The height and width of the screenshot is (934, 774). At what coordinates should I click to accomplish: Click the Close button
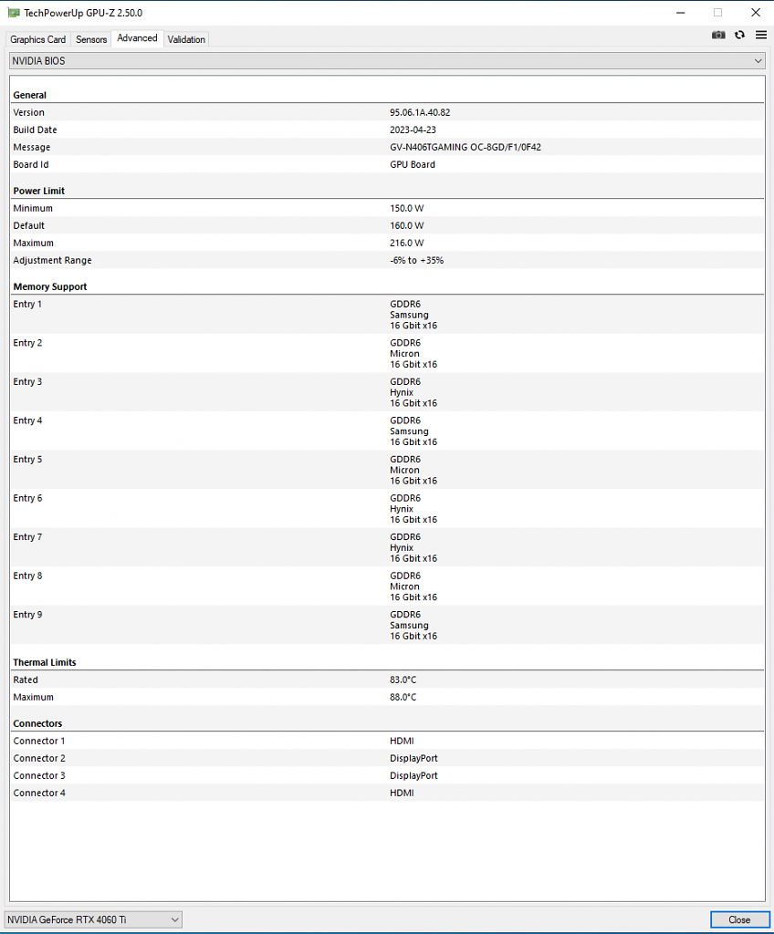coord(738,919)
